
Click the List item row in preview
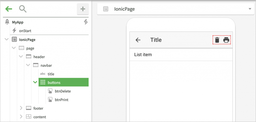(181, 55)
